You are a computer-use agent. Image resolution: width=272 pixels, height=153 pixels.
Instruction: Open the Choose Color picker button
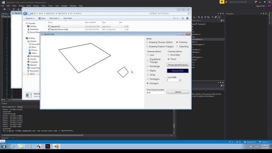coord(178,71)
